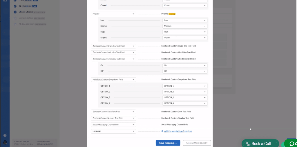
Task: Open the green chat bubble widget
Action: [x=291, y=144]
